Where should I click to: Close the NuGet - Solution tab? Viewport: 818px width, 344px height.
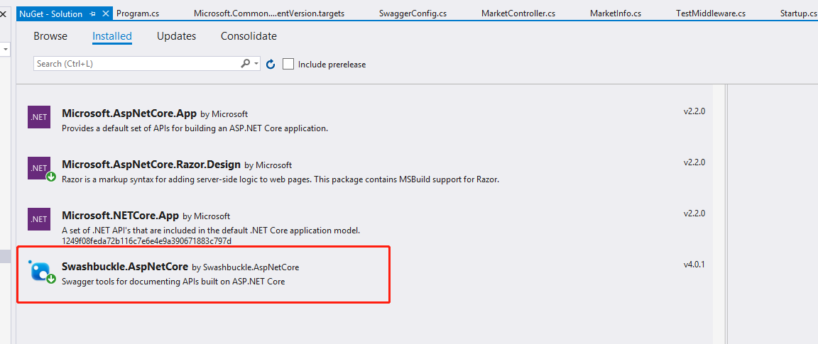coord(106,13)
